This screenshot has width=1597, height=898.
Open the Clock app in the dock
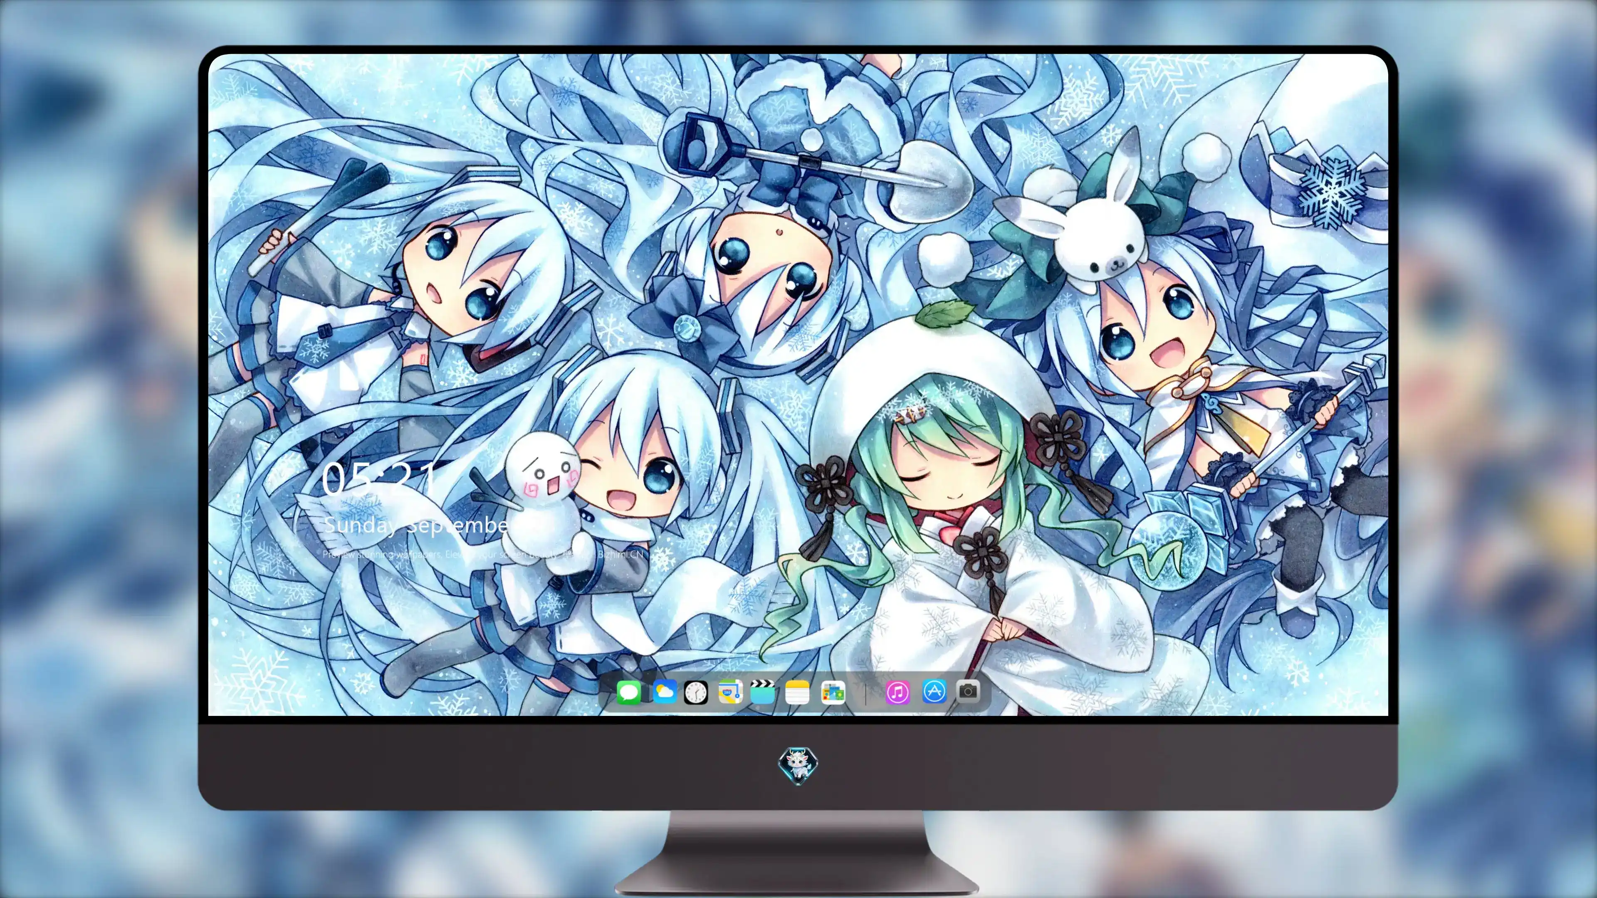[x=696, y=692]
